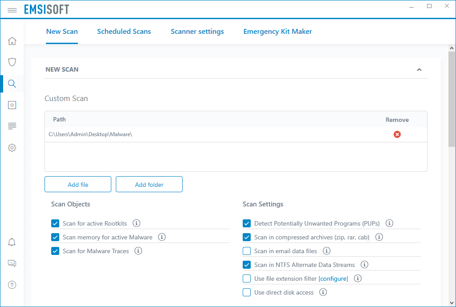Open the Help question mark icon

pyautogui.click(x=12, y=284)
